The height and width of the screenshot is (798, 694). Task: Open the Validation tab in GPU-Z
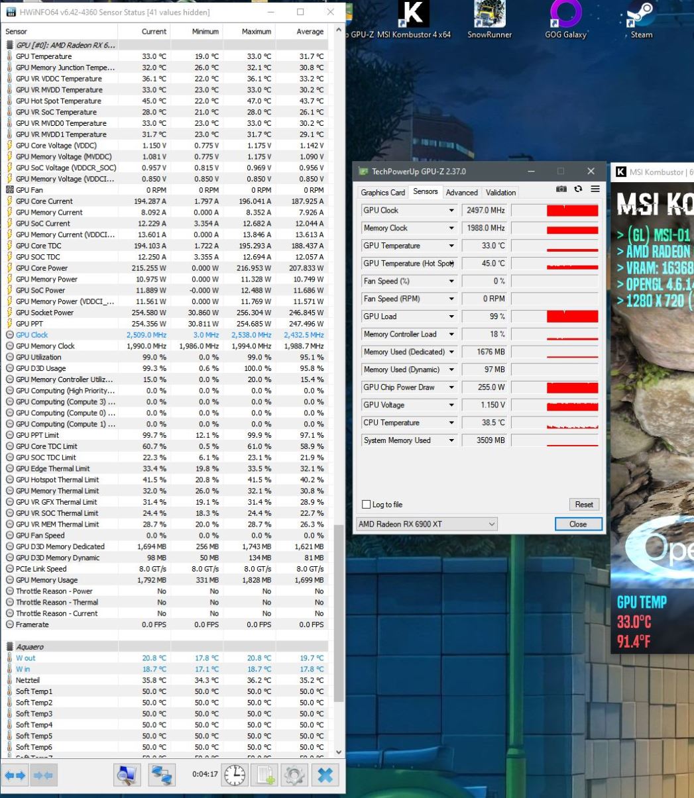[500, 193]
